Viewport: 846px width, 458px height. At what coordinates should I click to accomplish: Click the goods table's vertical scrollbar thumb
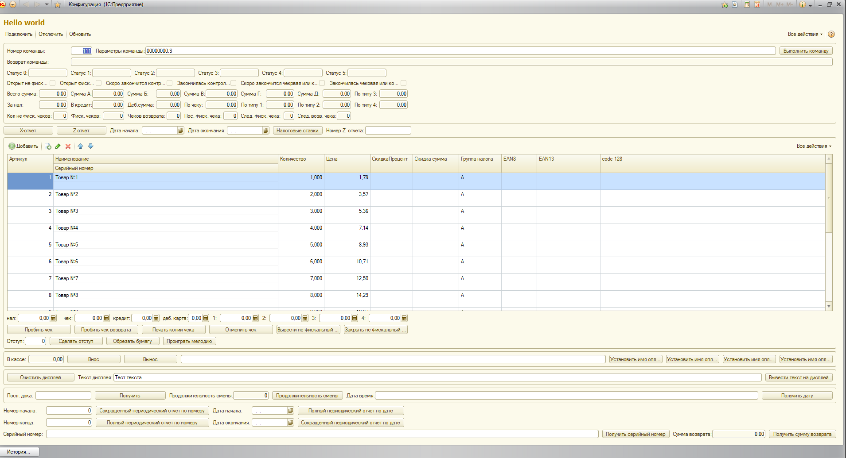click(829, 197)
